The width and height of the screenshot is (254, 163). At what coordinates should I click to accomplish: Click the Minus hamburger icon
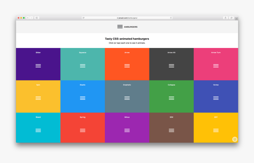(127, 131)
